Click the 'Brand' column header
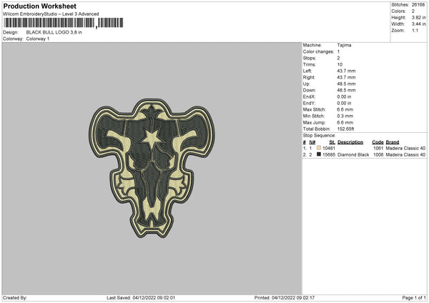The height and width of the screenshot is (303, 429). click(x=393, y=142)
